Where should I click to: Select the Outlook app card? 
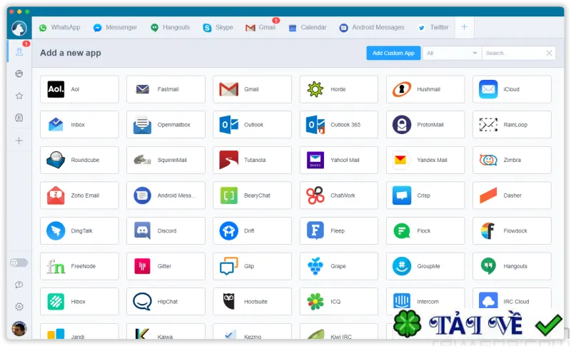pyautogui.click(x=253, y=124)
